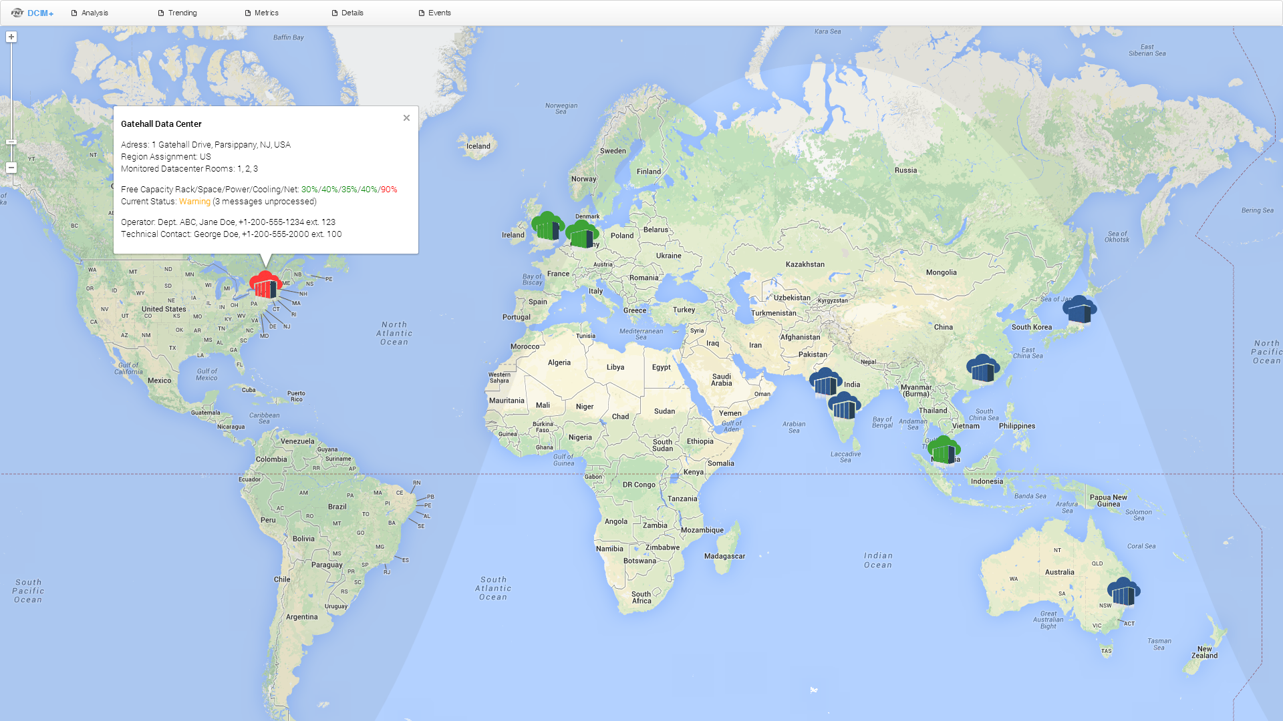Screen dimensions: 1283x721
Task: Click the red Gatehall data center marker
Action: point(265,284)
